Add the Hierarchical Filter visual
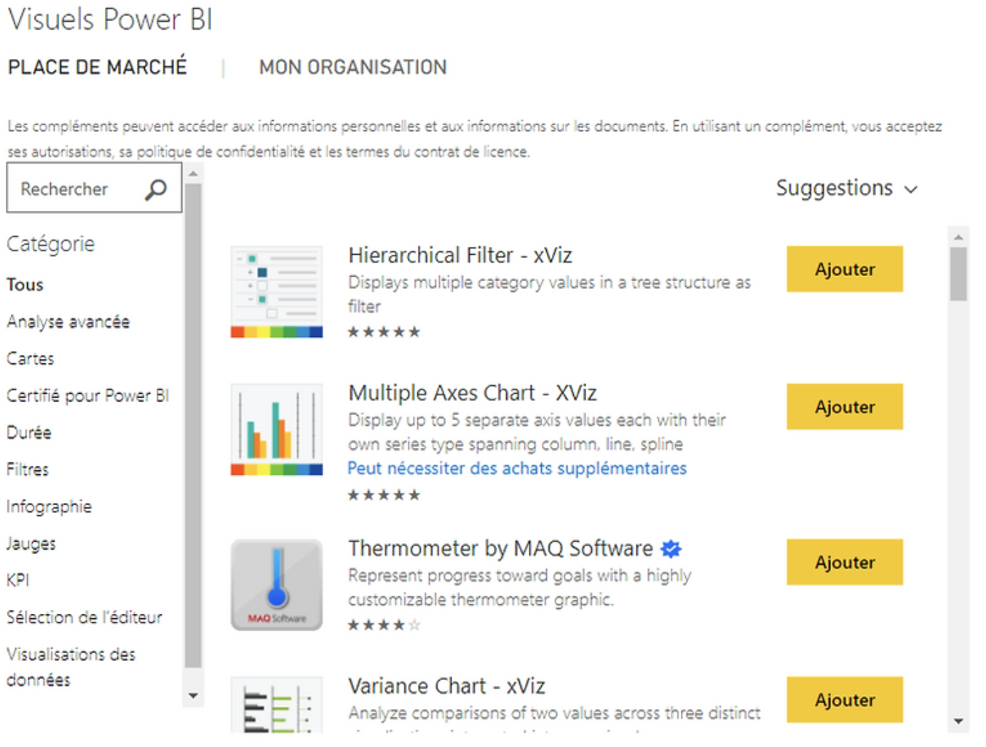Image resolution: width=986 pixels, height=747 pixels. 844,269
